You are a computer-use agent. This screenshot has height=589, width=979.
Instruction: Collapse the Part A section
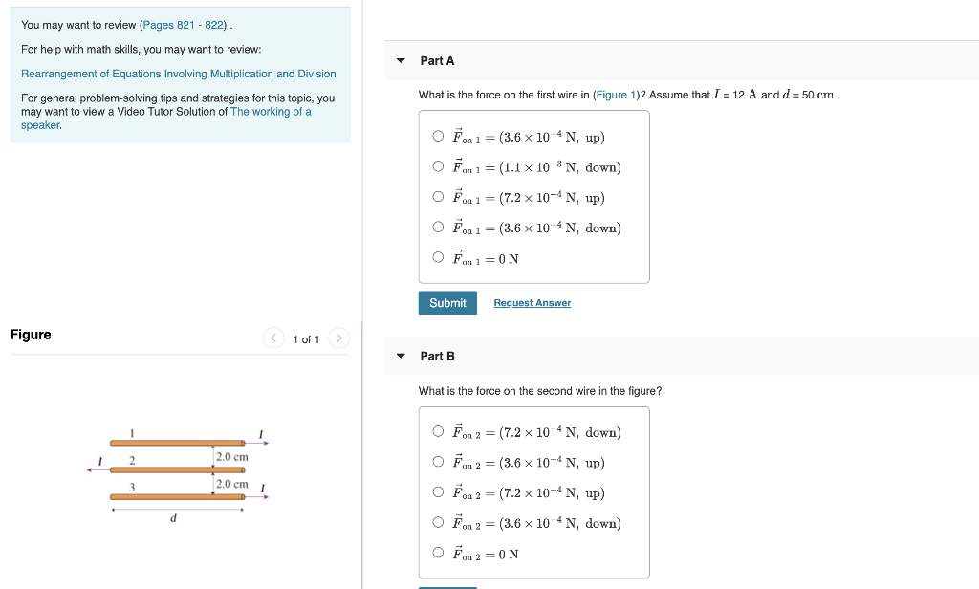(400, 60)
